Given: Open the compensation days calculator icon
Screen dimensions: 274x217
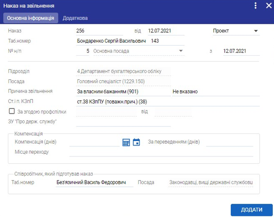Looking at the screenshot, I should [x=126, y=142].
